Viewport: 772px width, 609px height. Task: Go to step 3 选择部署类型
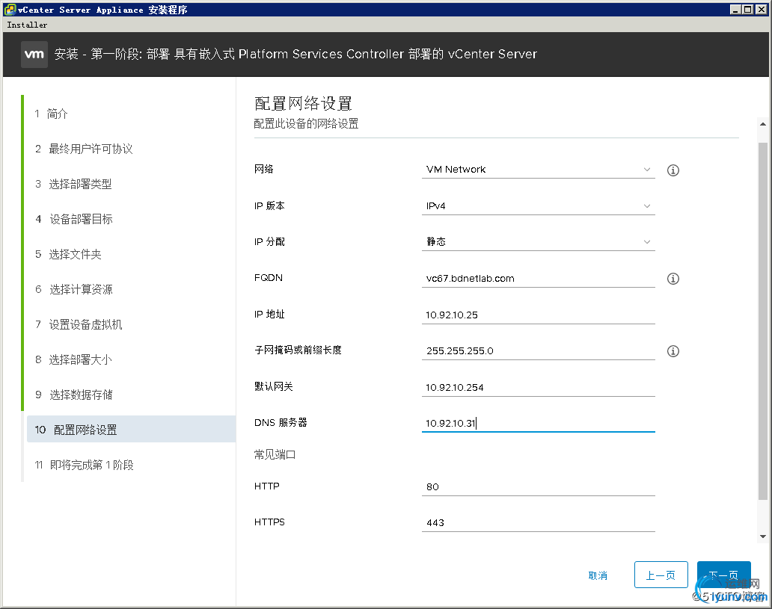coord(73,184)
